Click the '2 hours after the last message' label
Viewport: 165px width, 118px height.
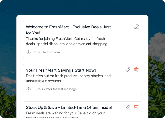(55, 89)
